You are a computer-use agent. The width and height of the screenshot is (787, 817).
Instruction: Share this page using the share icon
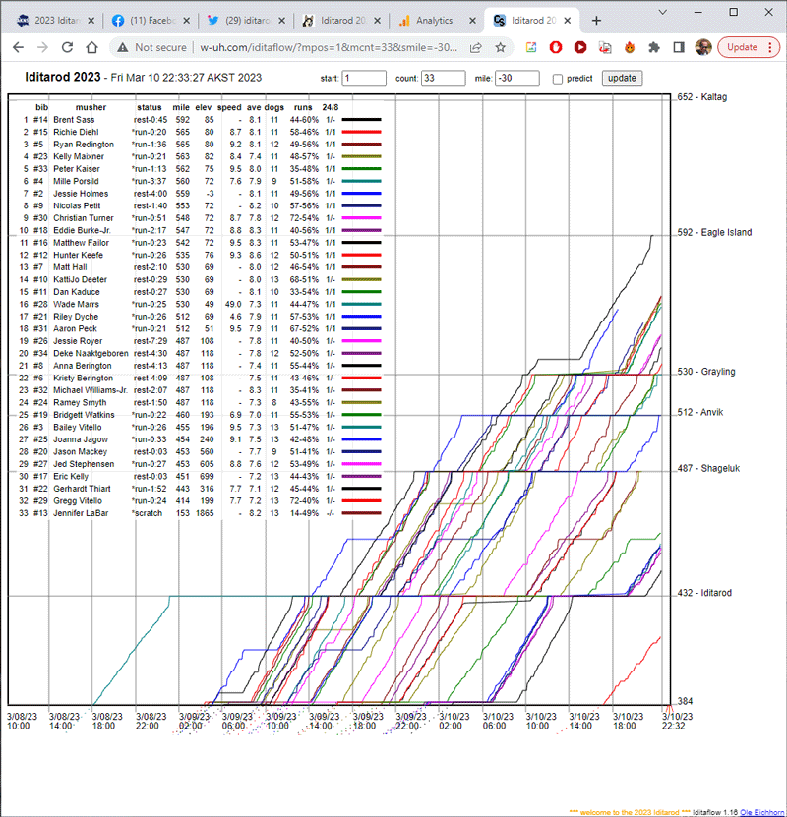tap(476, 47)
